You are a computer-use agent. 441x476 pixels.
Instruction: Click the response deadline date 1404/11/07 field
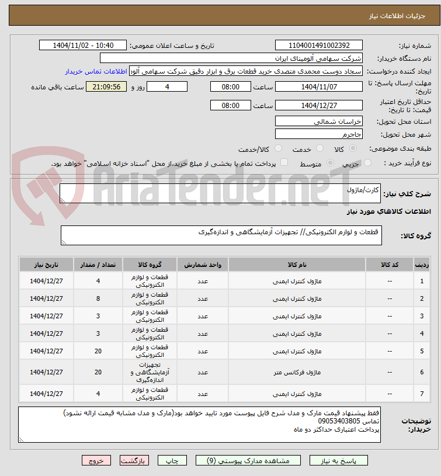click(319, 87)
